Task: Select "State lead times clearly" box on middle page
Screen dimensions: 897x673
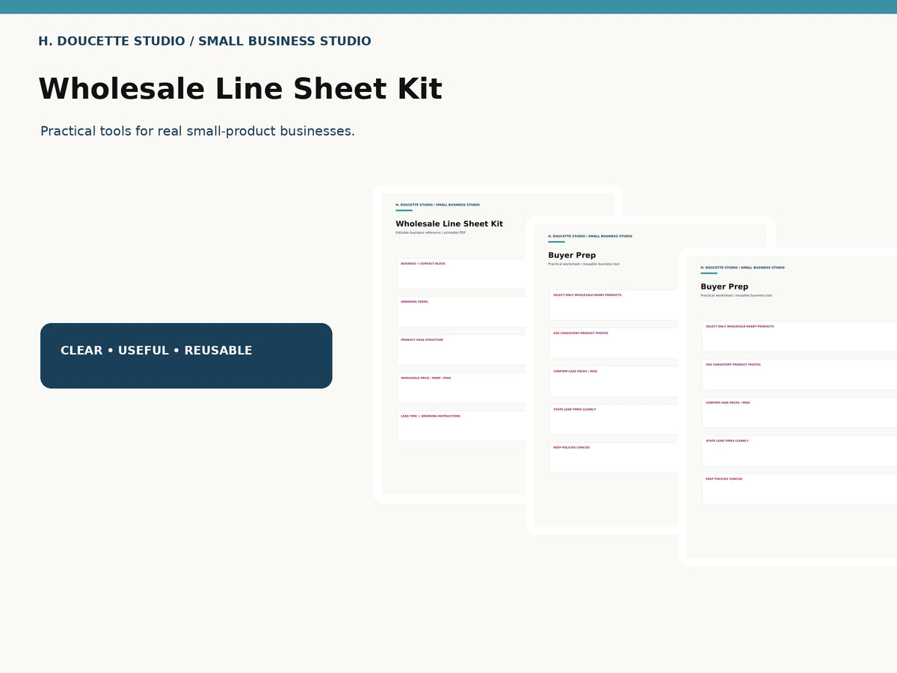Action: tap(614, 420)
